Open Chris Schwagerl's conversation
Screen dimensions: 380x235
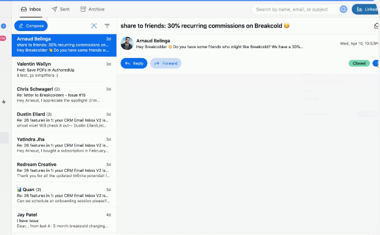pos(64,94)
